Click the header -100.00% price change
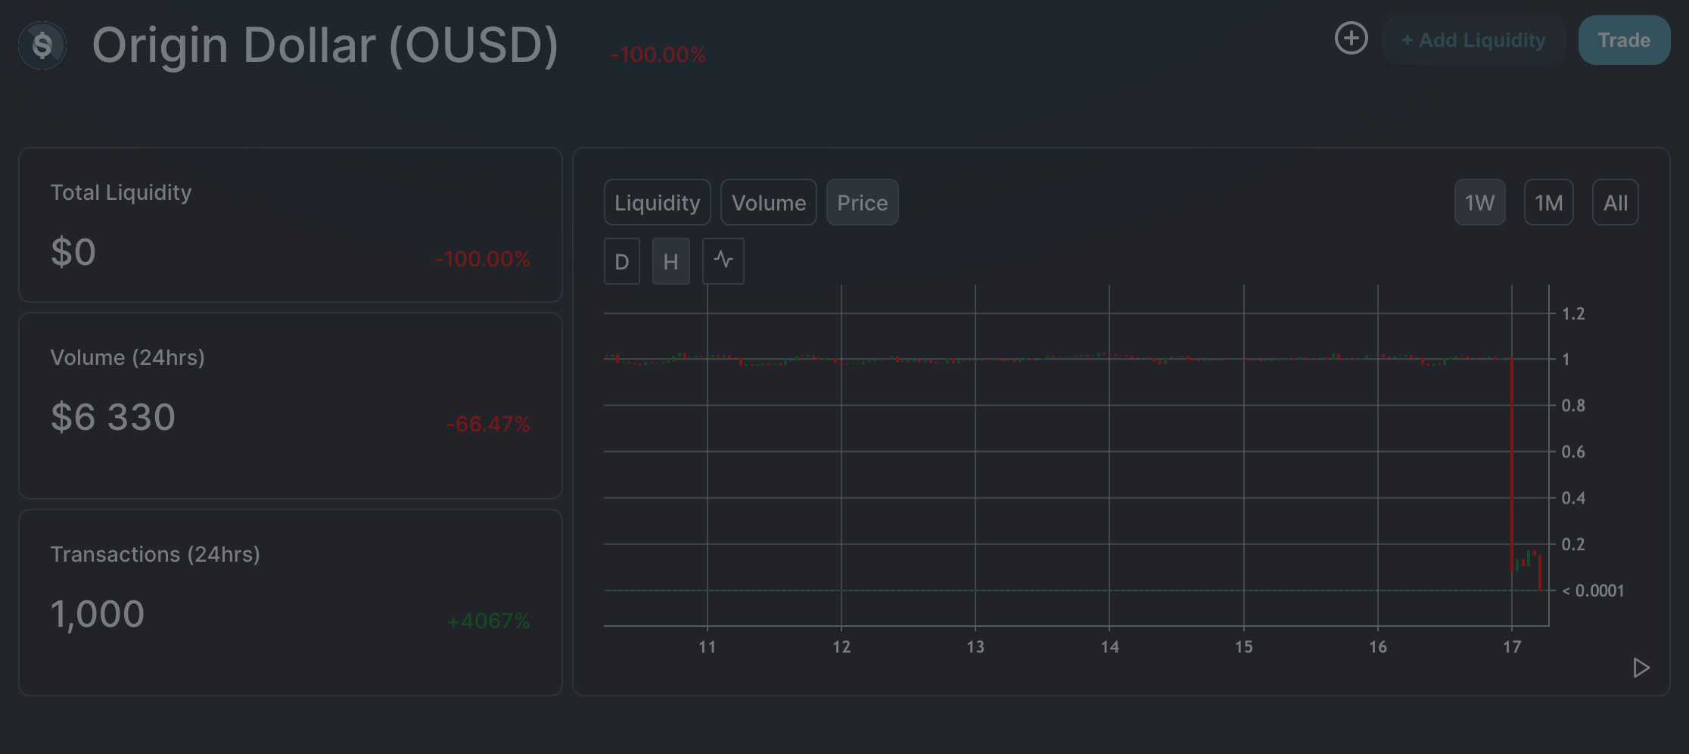This screenshot has height=754, width=1689. click(658, 55)
